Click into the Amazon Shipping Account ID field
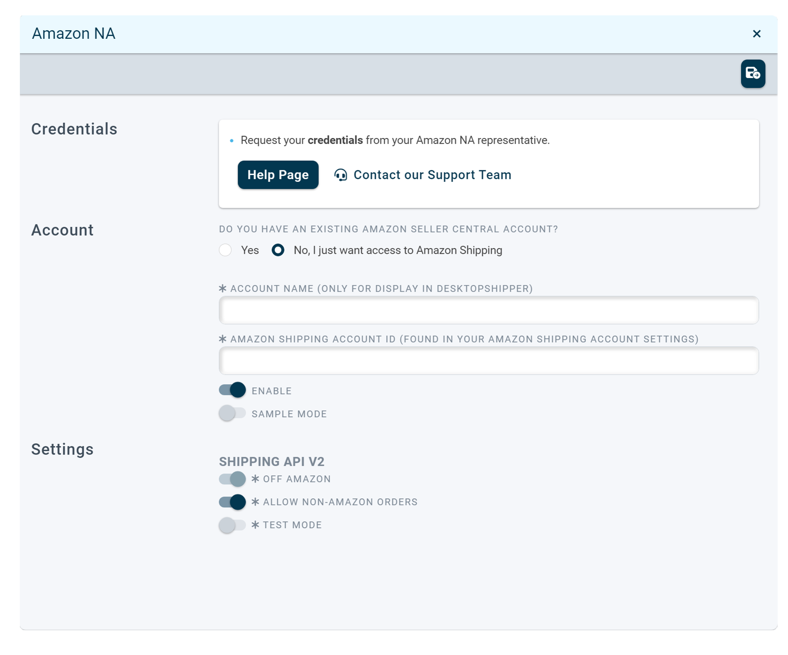 click(488, 361)
